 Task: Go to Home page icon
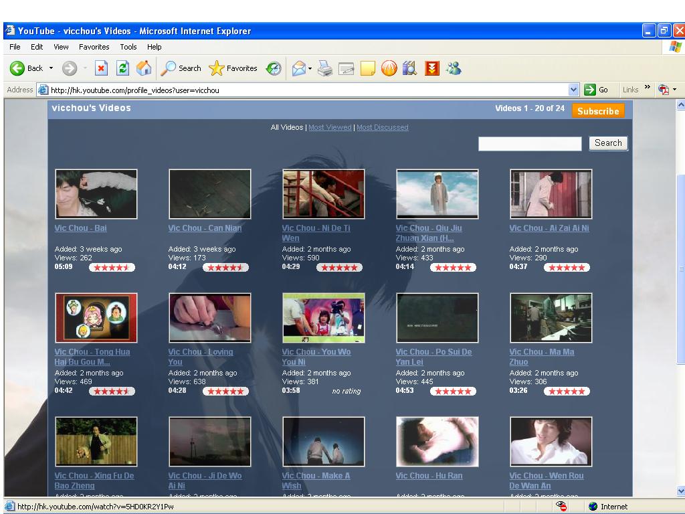tap(144, 68)
